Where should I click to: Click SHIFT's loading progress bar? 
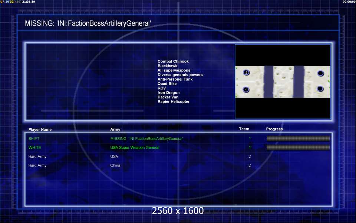[x=298, y=138]
